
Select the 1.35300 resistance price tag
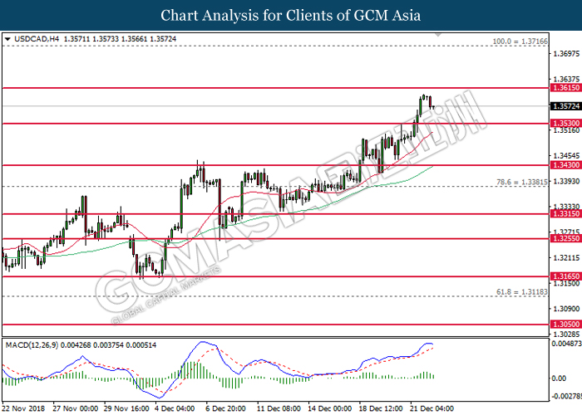[x=566, y=124]
